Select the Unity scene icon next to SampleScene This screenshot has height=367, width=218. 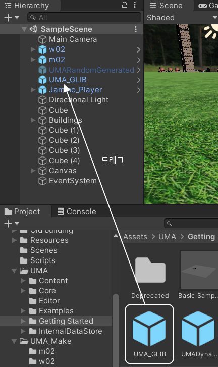click(x=33, y=29)
